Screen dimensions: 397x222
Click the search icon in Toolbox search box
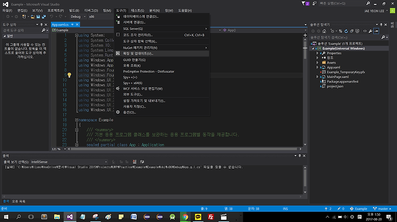44,30
